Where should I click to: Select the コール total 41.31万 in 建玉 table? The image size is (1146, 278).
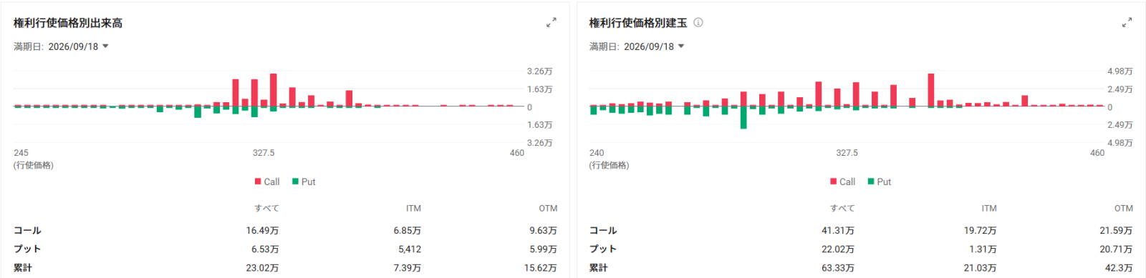tap(838, 230)
